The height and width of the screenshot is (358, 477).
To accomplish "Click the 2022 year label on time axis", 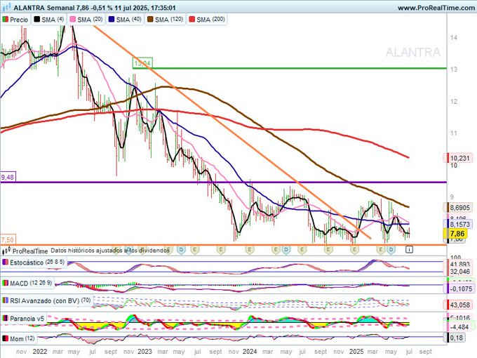I will [40, 352].
